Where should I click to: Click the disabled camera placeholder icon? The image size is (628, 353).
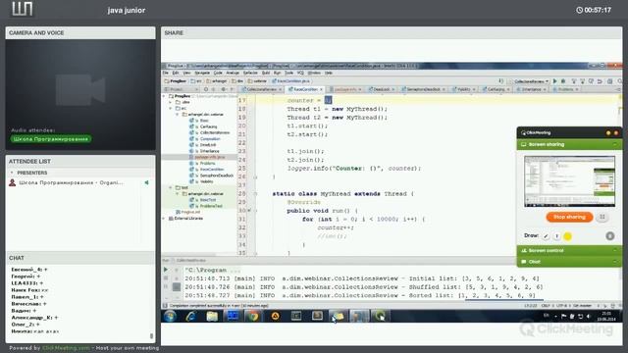(80, 89)
